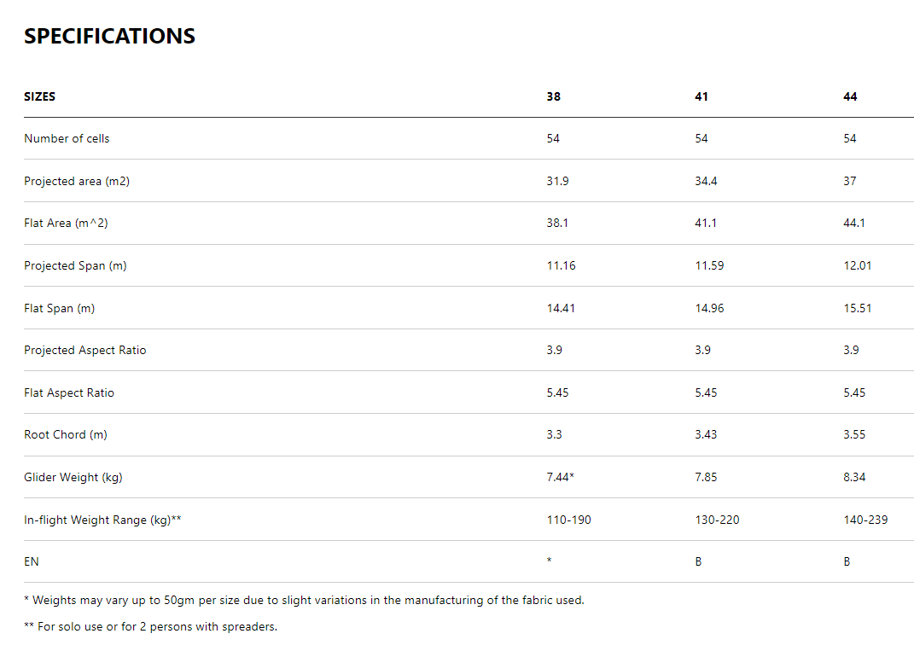Viewport: 914px width, 651px height.
Task: Click the EN row label
Action: [32, 561]
